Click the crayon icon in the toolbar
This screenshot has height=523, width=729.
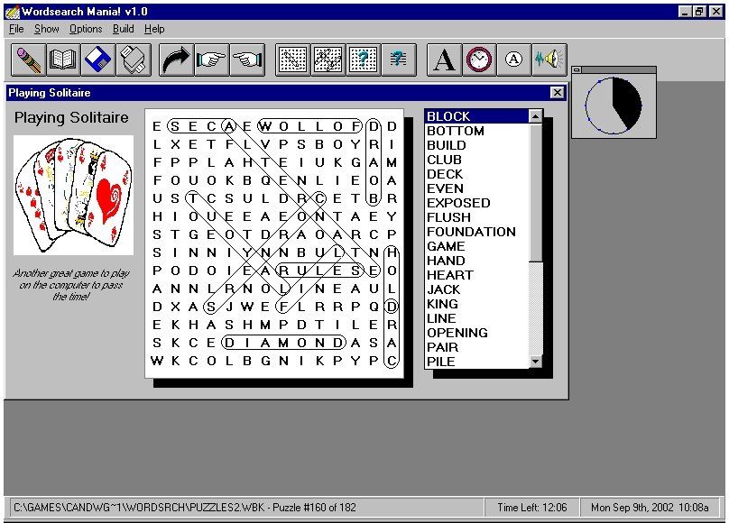[29, 60]
